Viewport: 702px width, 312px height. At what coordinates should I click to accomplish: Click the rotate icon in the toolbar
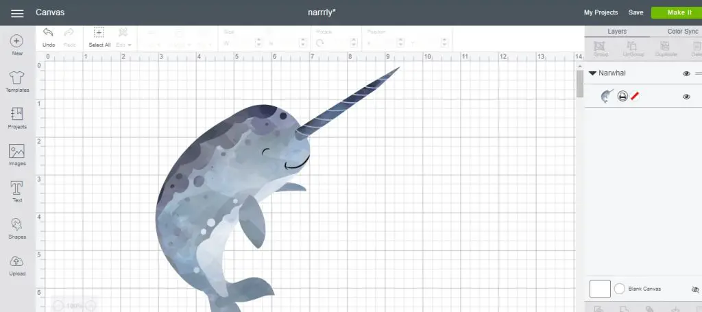(319, 43)
